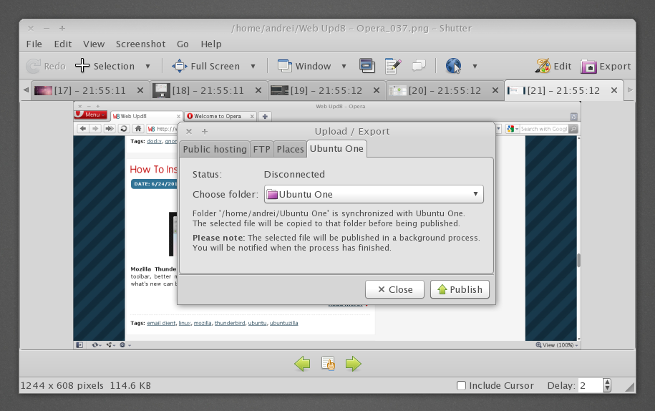Expand the web capture globe dropdown arrow
This screenshot has width=655, height=411.
click(x=475, y=67)
